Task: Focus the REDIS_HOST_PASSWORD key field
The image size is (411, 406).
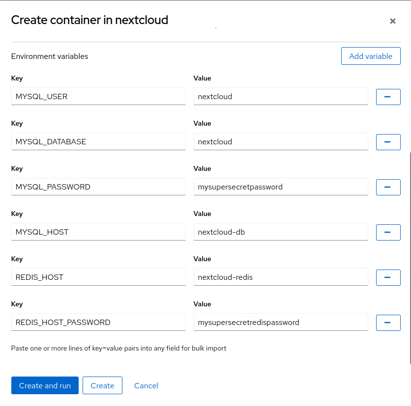Action: 98,323
